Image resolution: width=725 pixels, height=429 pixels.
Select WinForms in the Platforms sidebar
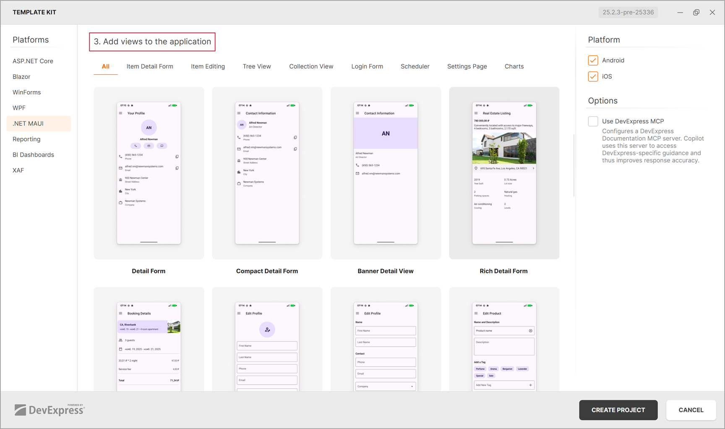26,92
